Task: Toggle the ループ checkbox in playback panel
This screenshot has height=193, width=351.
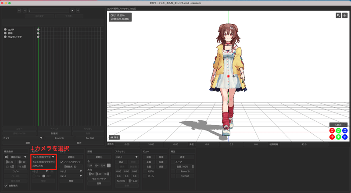Action: pos(172,162)
